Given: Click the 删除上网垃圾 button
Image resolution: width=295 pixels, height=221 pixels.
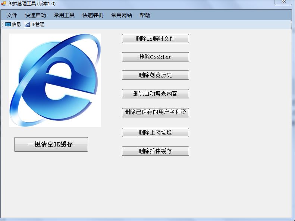Looking at the screenshot, I should coord(156,132).
